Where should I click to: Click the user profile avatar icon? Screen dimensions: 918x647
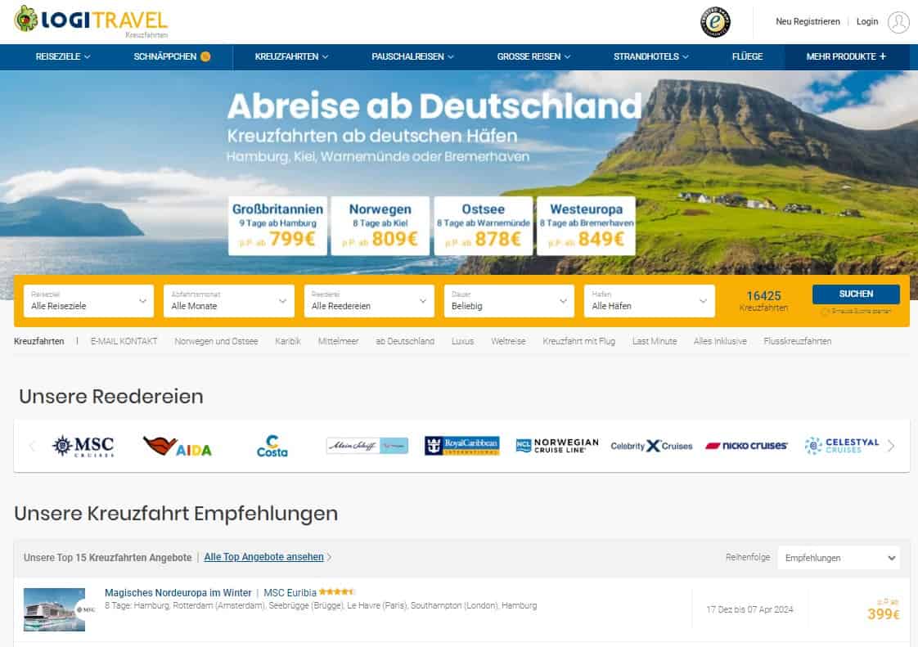(x=898, y=22)
